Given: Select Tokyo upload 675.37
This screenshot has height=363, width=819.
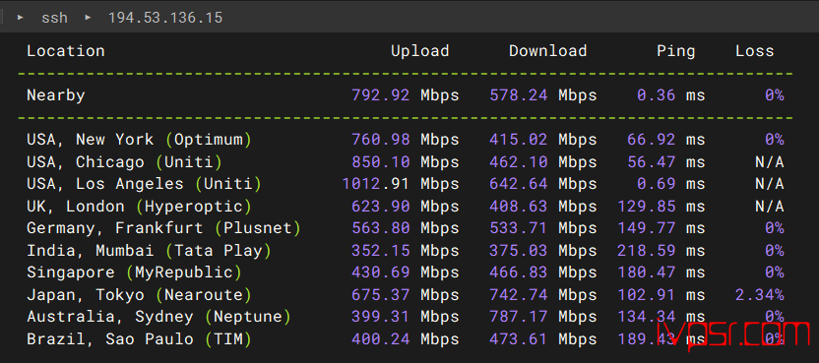Looking at the screenshot, I should point(381,295).
